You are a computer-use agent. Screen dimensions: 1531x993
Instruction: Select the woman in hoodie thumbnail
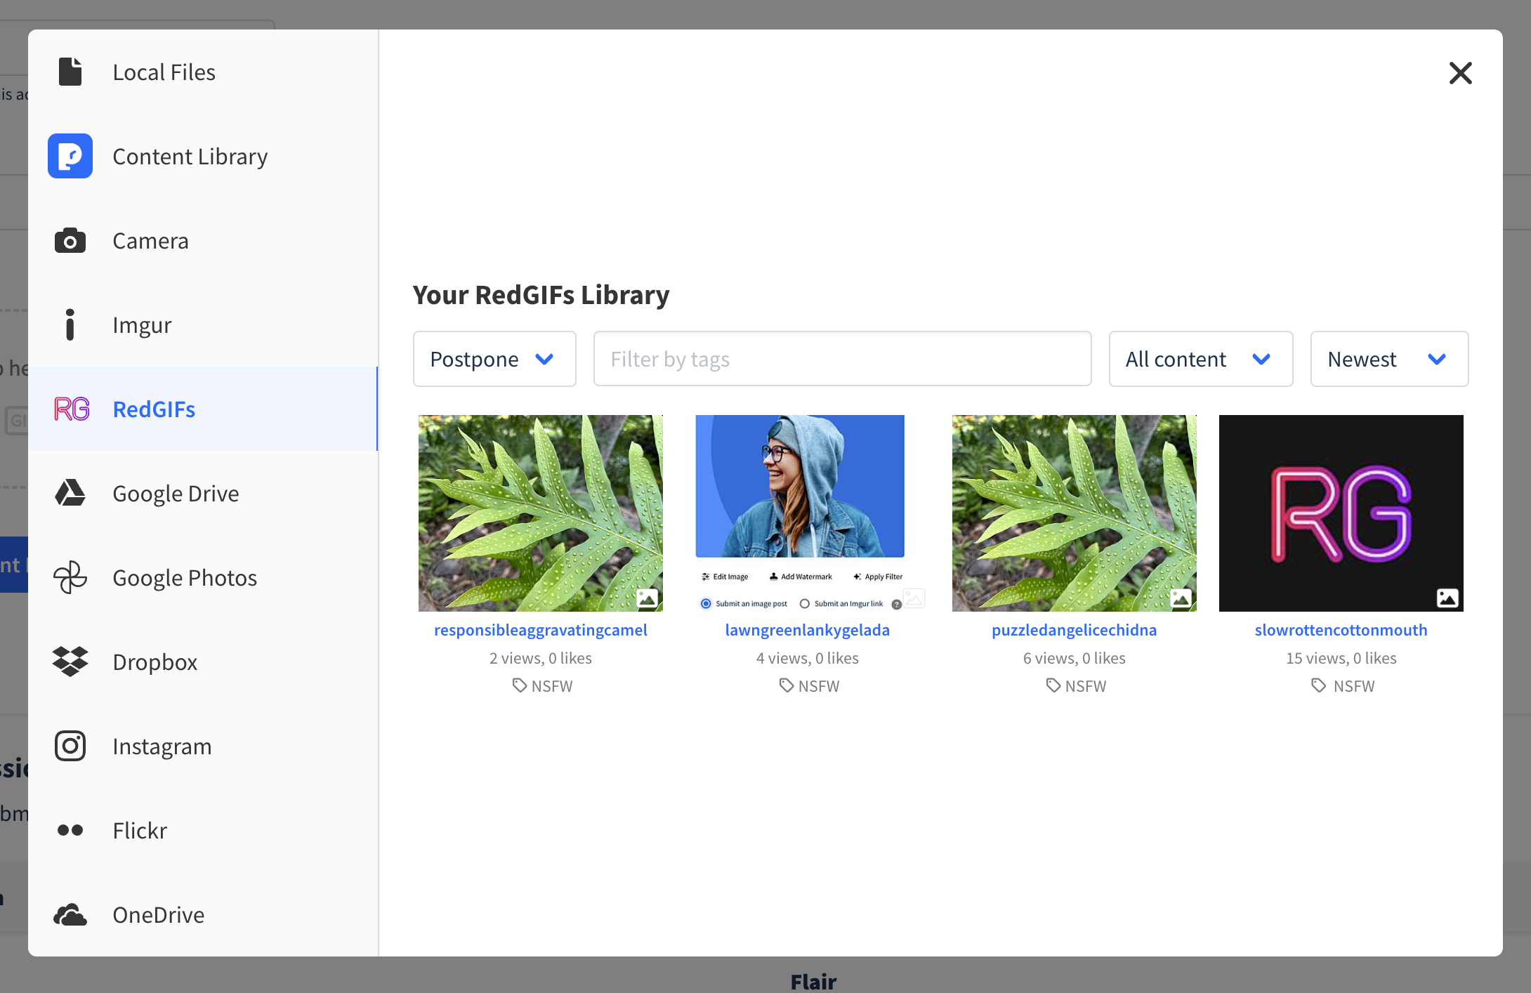coord(808,513)
